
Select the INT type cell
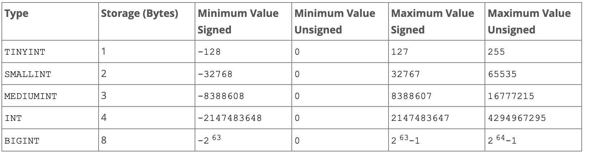pos(50,118)
